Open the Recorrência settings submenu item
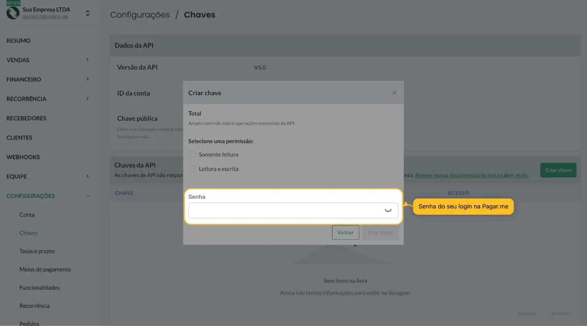 click(x=35, y=306)
